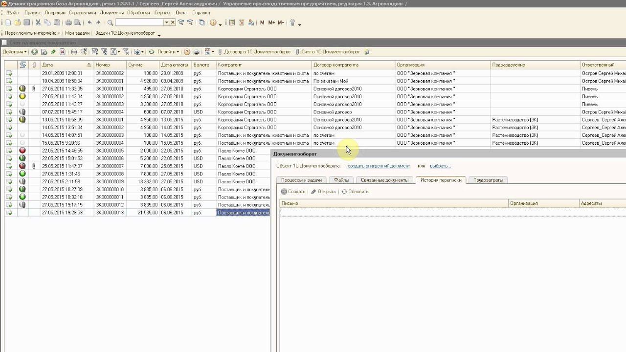The height and width of the screenshot is (352, 626).
Task: Click the cut scissors icon
Action: coord(38,22)
